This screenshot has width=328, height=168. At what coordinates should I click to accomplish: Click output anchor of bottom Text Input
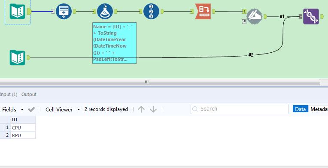tap(28, 57)
